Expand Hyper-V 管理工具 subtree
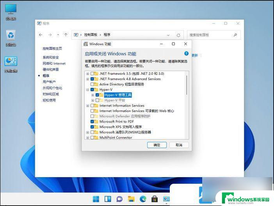Image resolution: width=274 pixels, height=206 pixels. pos(93,95)
